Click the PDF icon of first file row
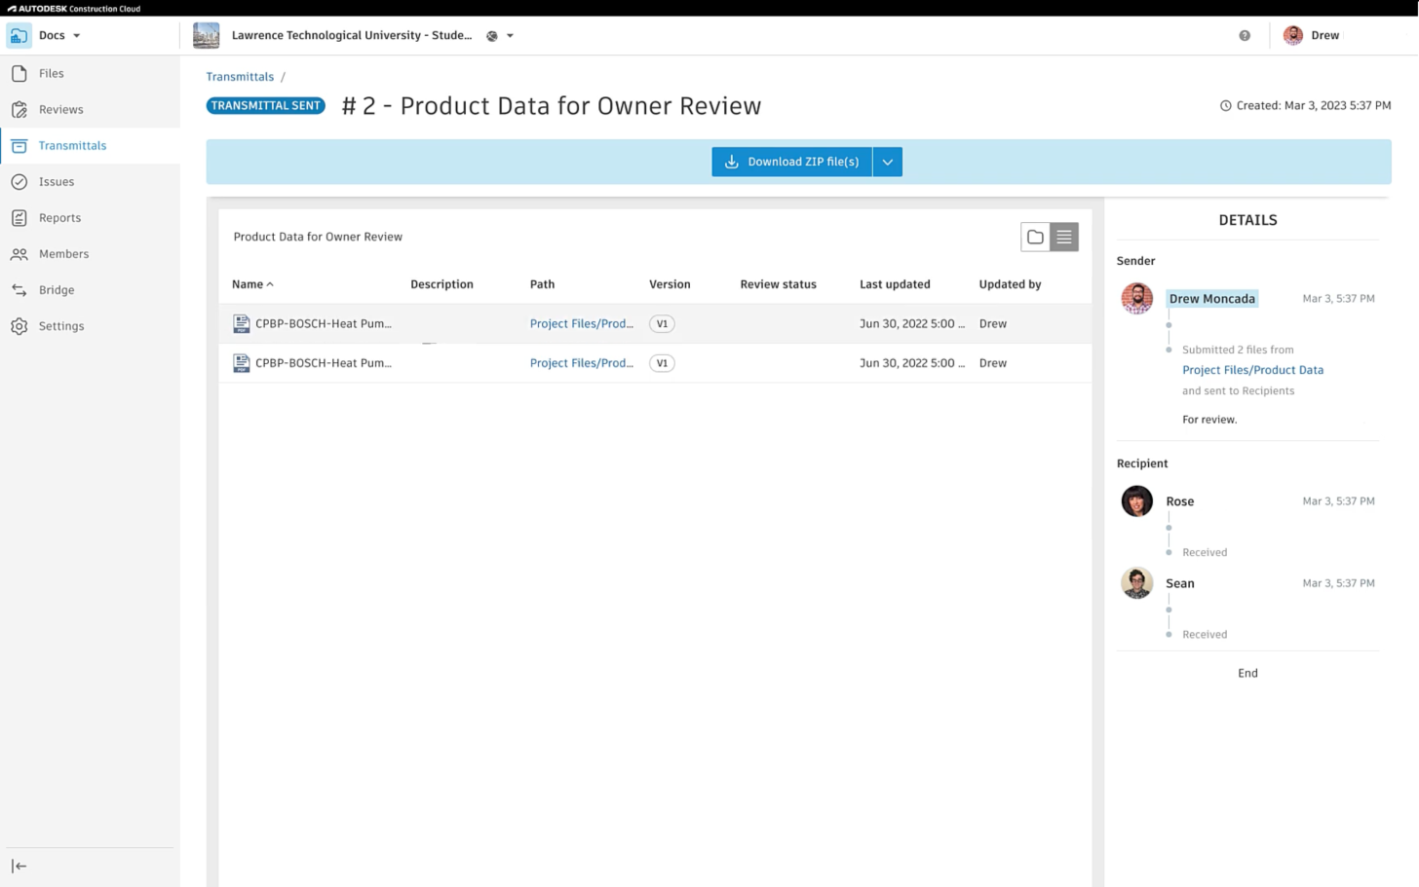 coord(241,324)
